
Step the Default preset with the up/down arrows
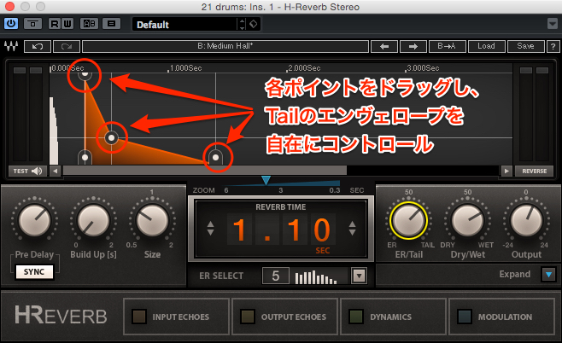(242, 25)
